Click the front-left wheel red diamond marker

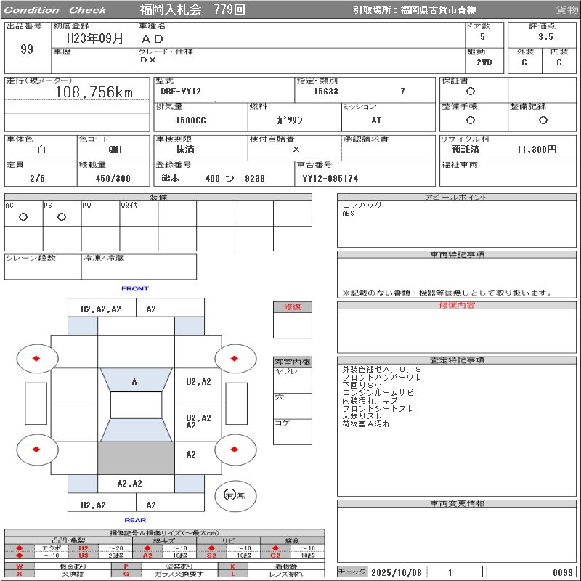[x=36, y=358]
